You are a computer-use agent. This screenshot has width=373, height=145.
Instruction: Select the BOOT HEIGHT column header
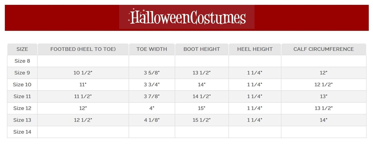[x=202, y=49]
